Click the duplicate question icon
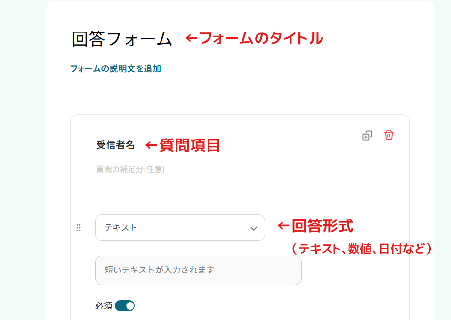 367,136
